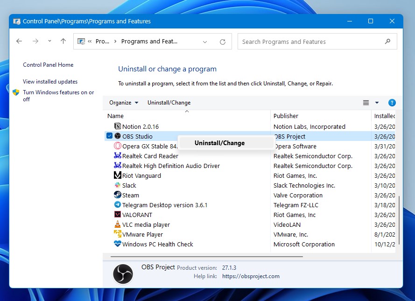Click the Opera GX icon
This screenshot has width=415, height=301.
pos(118,146)
